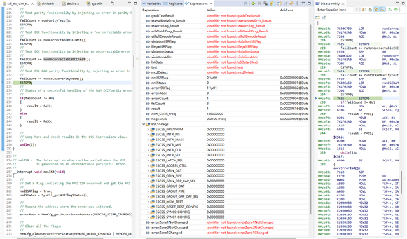This screenshot has height=239, width=407.
Task: Click the Expression column header
Action: (x=173, y=10)
